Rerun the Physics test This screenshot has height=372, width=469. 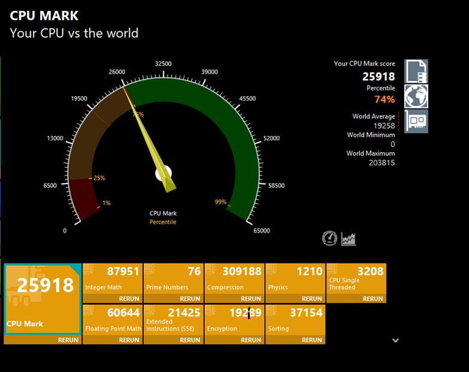pos(311,299)
